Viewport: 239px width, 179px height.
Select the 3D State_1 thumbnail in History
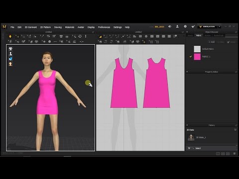click(191, 137)
